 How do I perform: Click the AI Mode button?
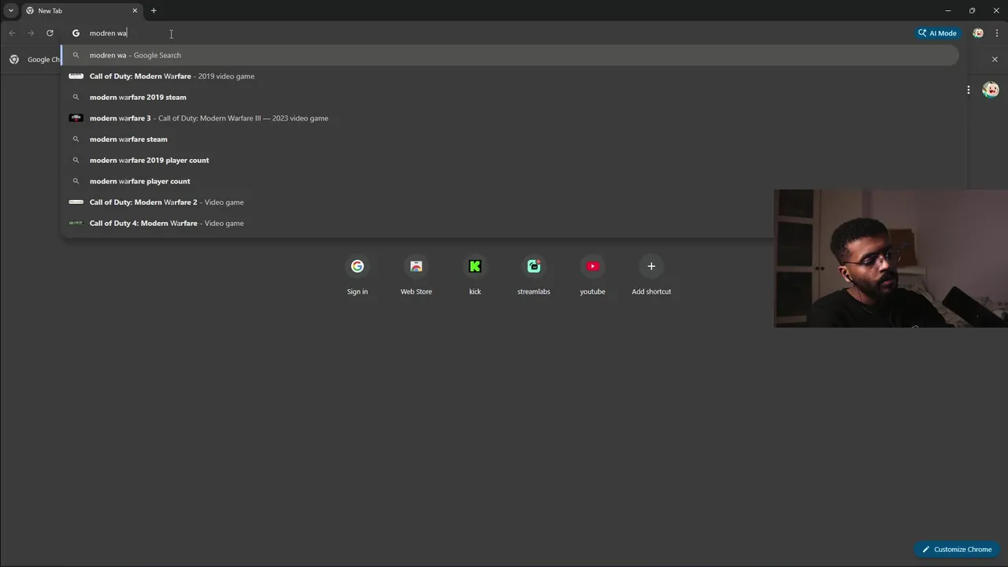coord(937,33)
